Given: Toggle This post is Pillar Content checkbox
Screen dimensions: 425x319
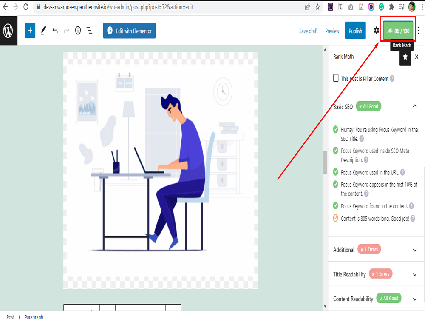Looking at the screenshot, I should pyautogui.click(x=336, y=78).
